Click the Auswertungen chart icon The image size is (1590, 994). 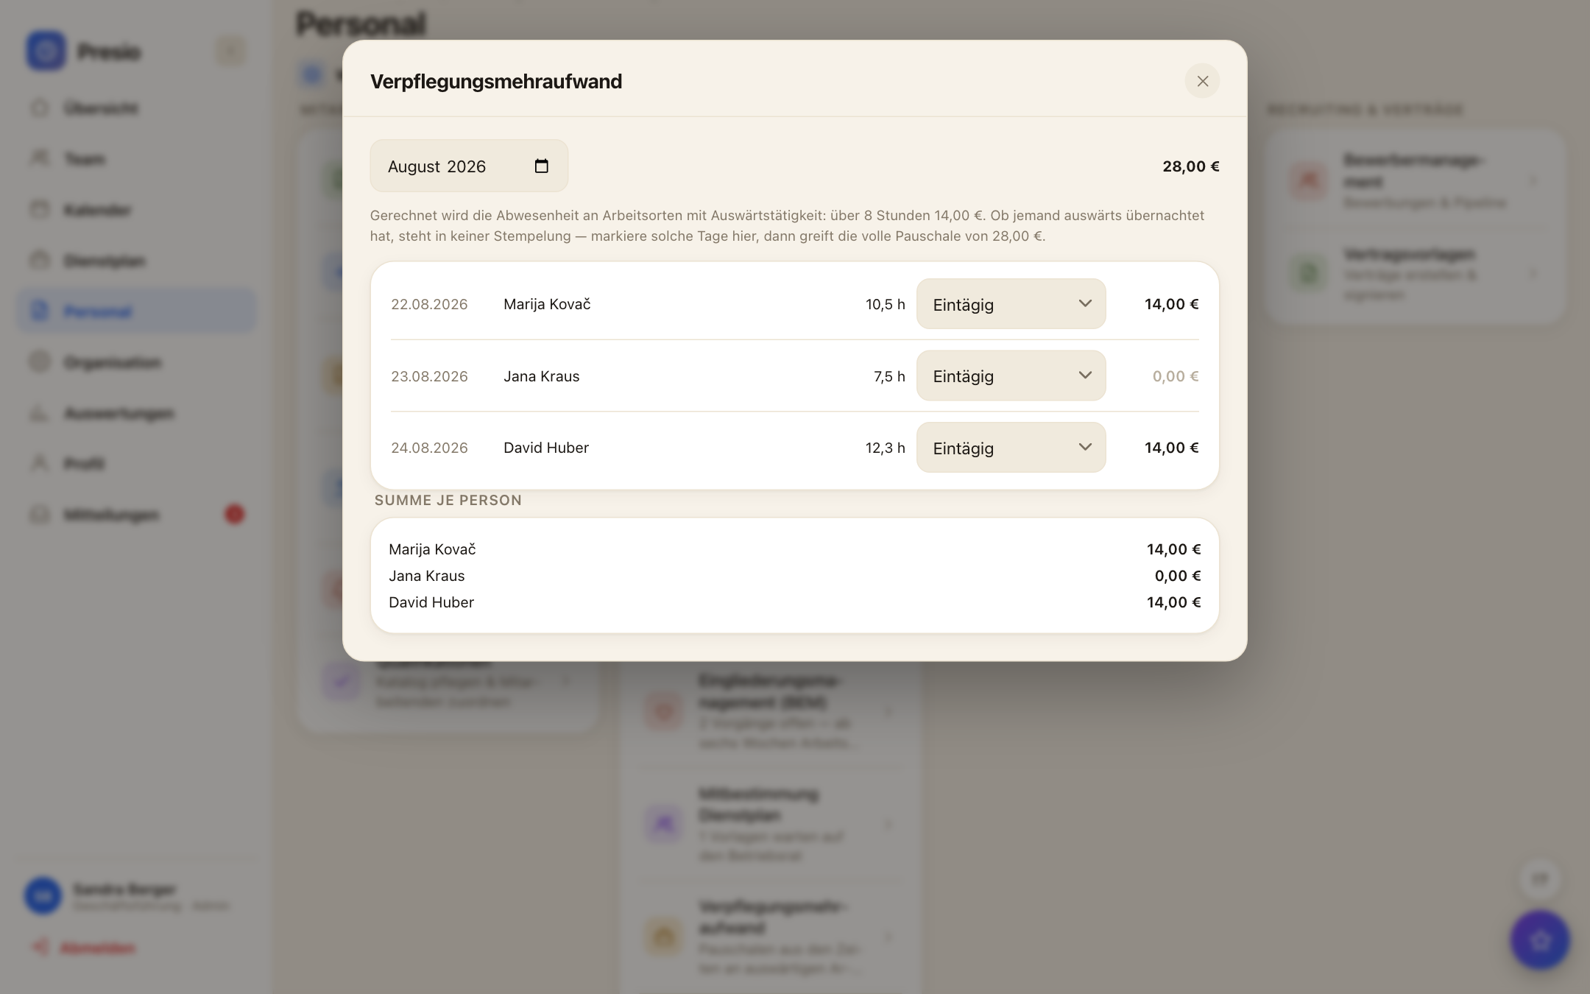click(x=40, y=413)
